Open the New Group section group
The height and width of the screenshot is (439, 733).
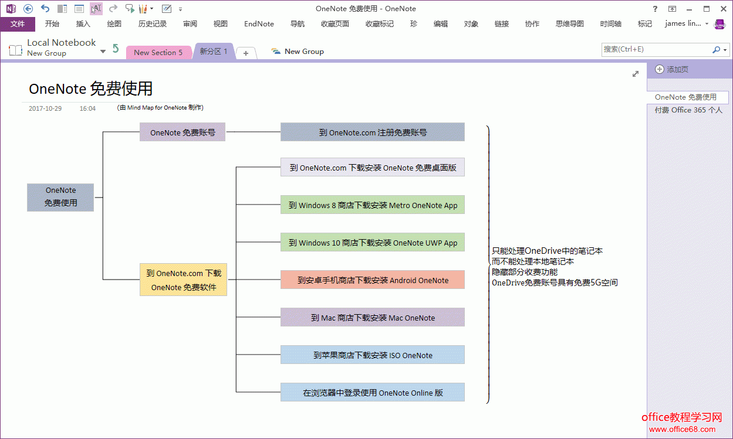coord(298,52)
